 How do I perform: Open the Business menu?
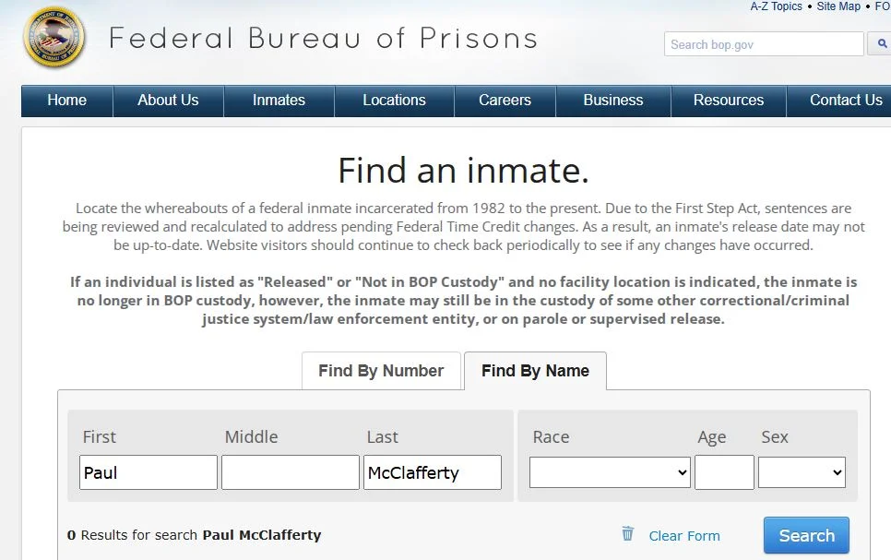(x=613, y=101)
